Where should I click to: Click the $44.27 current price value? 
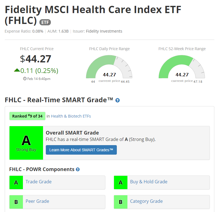[x=35, y=59]
